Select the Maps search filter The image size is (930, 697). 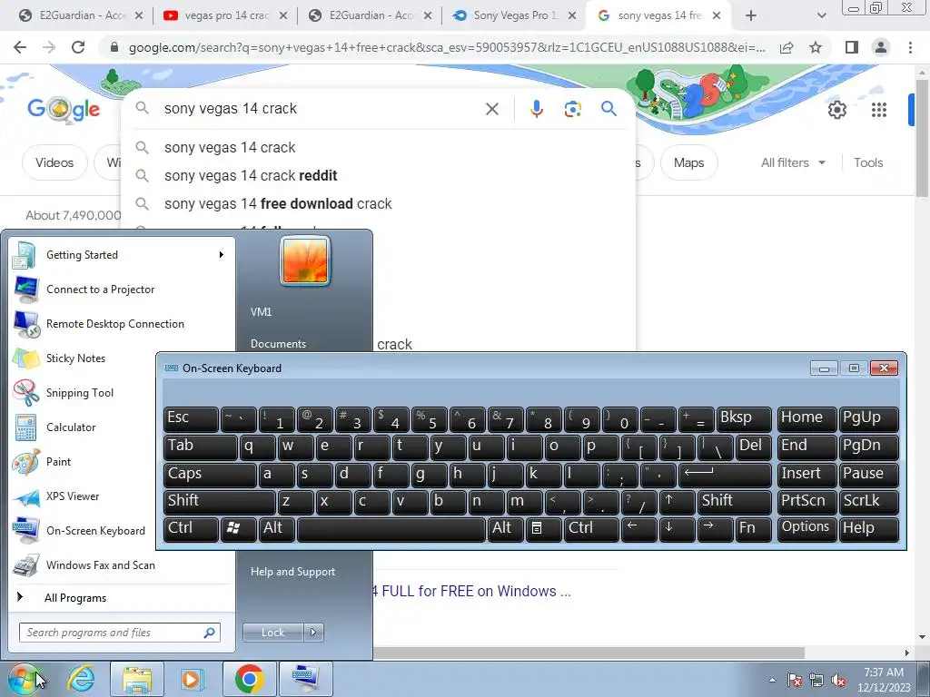pos(688,162)
